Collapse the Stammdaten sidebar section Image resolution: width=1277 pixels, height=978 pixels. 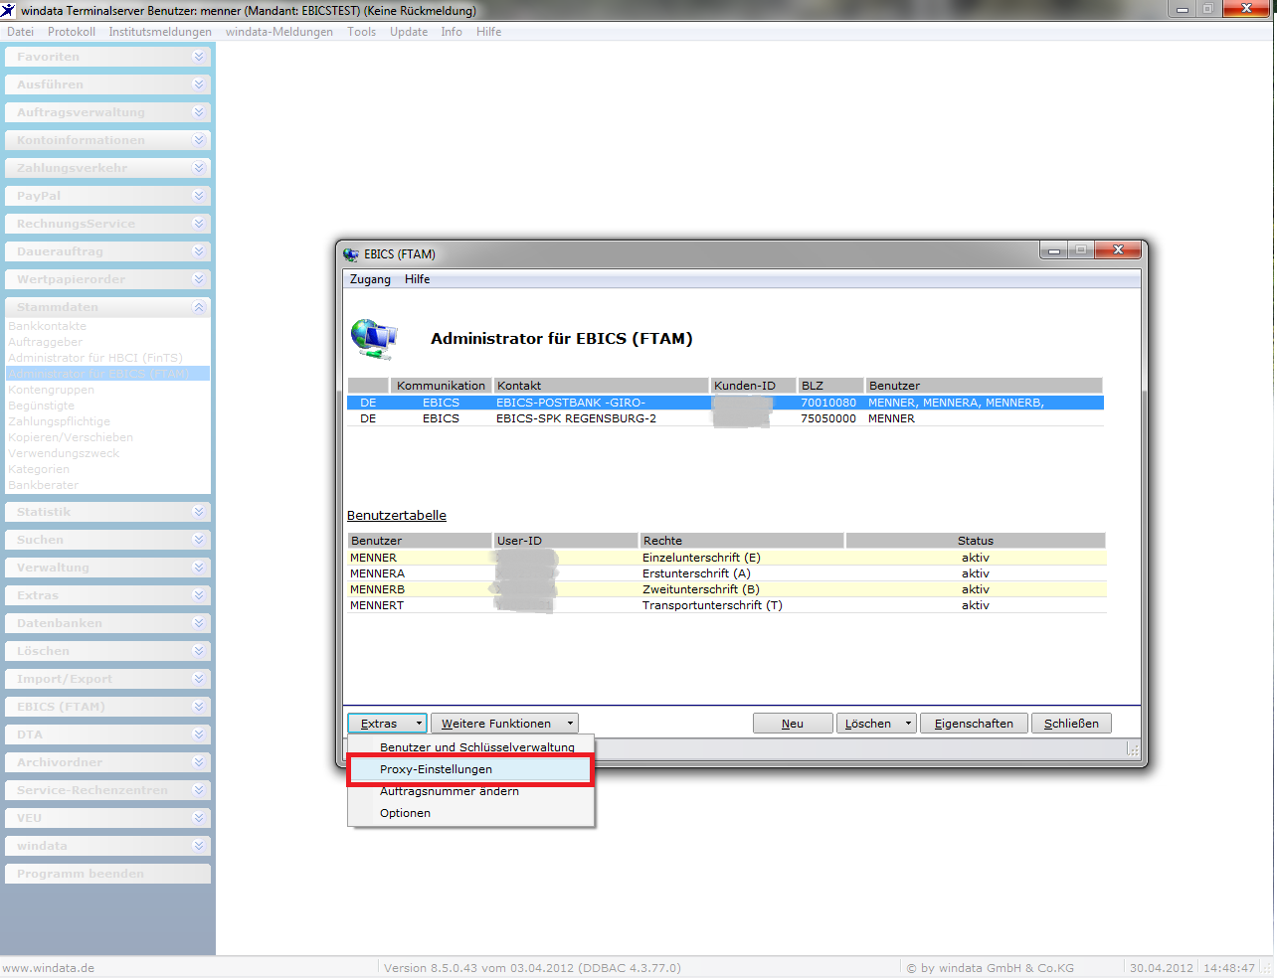[199, 307]
